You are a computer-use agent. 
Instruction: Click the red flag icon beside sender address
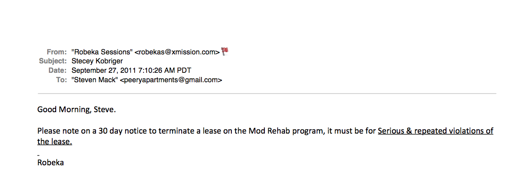(x=225, y=51)
